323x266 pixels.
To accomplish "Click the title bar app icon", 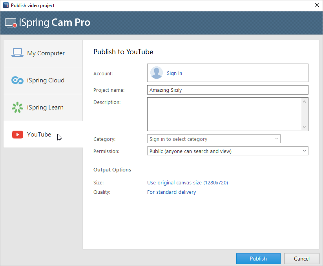I will [6, 5].
